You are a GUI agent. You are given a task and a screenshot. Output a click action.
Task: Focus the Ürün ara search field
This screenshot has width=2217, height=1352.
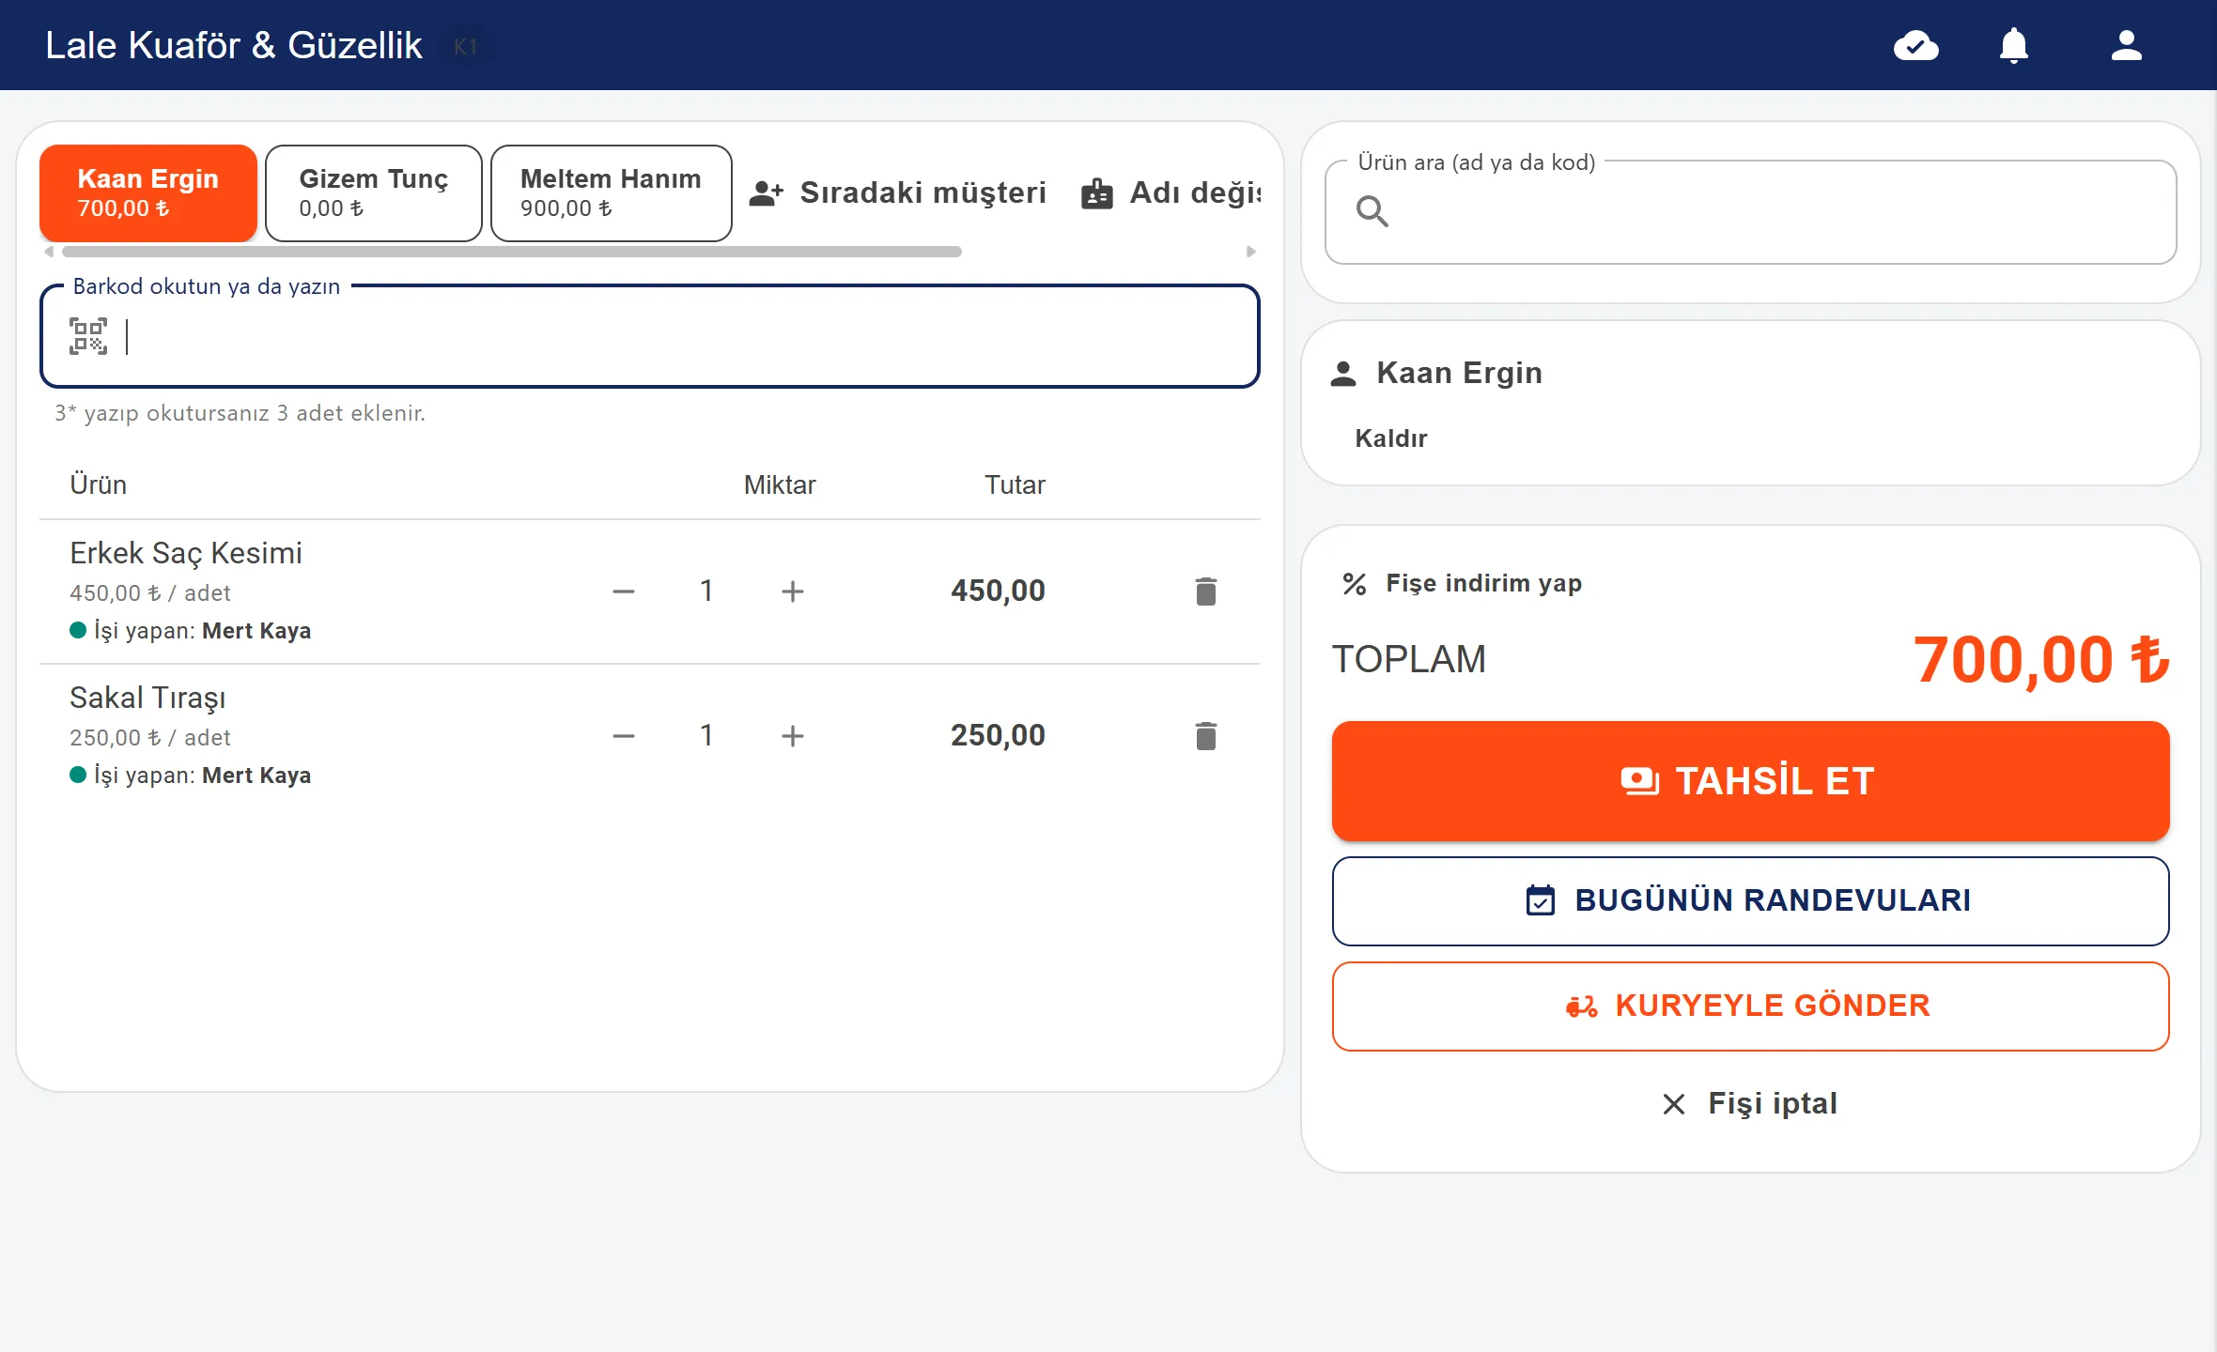tap(1751, 212)
